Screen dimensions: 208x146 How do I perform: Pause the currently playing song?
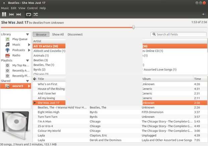4,14
